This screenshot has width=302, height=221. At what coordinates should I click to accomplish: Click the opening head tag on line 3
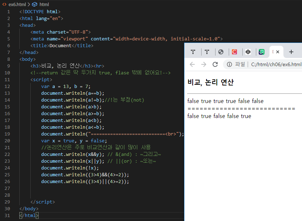tap(28, 25)
